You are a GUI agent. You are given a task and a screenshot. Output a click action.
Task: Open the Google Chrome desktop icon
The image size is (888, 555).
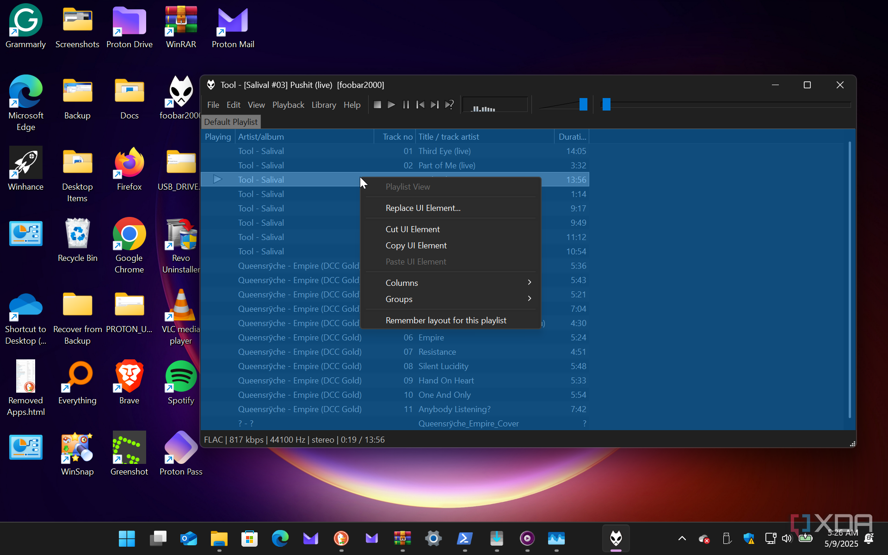coord(129,245)
